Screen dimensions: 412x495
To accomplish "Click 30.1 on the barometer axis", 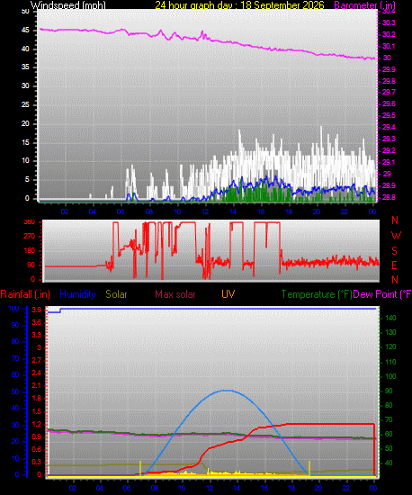I will 389,46.
